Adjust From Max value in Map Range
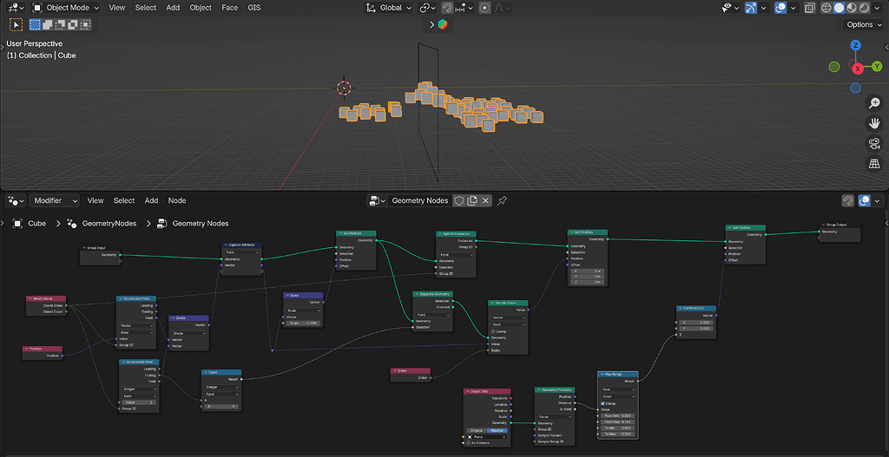The image size is (889, 457). pos(616,421)
